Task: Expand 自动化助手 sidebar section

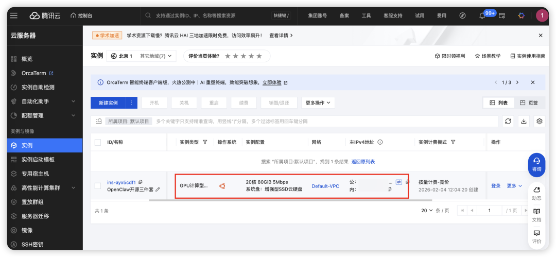Action: [x=45, y=101]
